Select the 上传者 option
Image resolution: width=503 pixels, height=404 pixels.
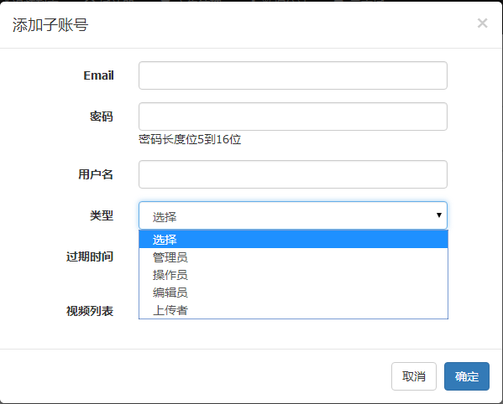(x=293, y=310)
